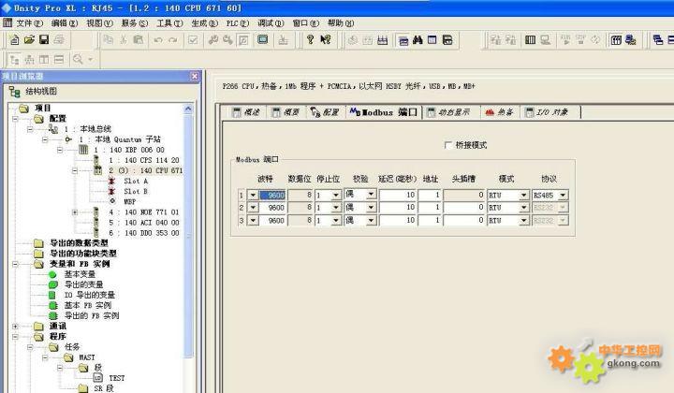The height and width of the screenshot is (393, 674).
Task: Switch to the 动态显示 tab
Action: point(448,112)
